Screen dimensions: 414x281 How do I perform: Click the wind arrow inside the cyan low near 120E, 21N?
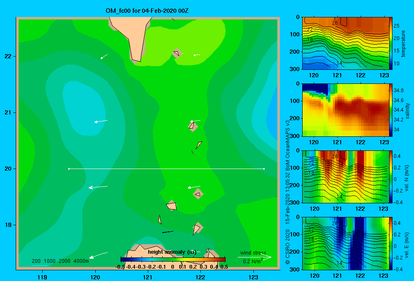(101, 121)
